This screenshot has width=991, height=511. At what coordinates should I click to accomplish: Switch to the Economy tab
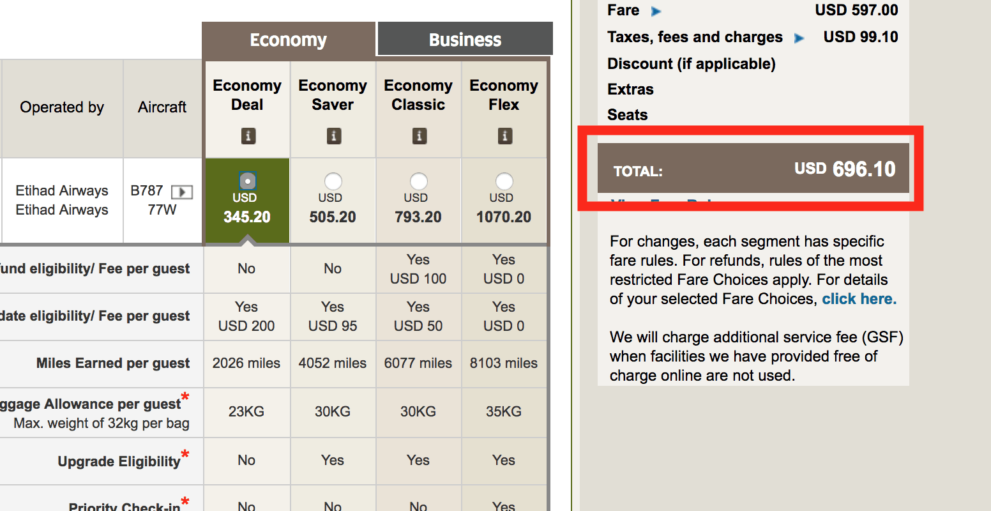pos(288,40)
